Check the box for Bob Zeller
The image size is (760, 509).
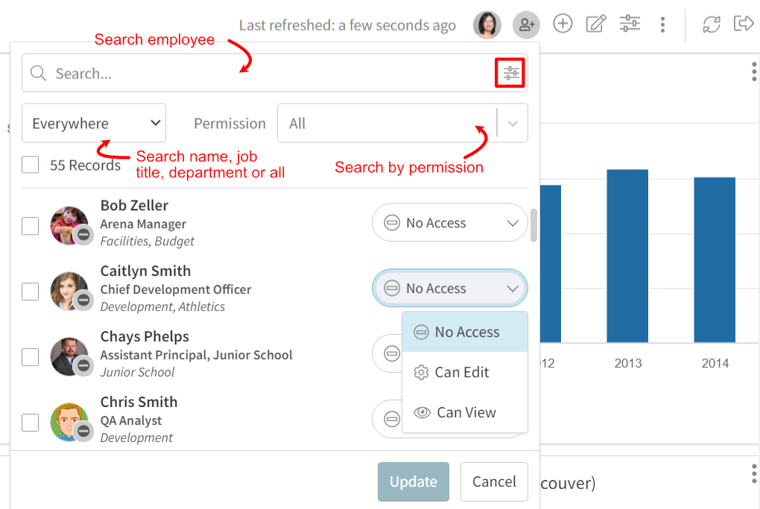(30, 225)
